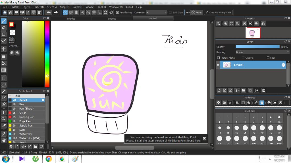Select the Eraser tool in left toolbar

pos(3,27)
